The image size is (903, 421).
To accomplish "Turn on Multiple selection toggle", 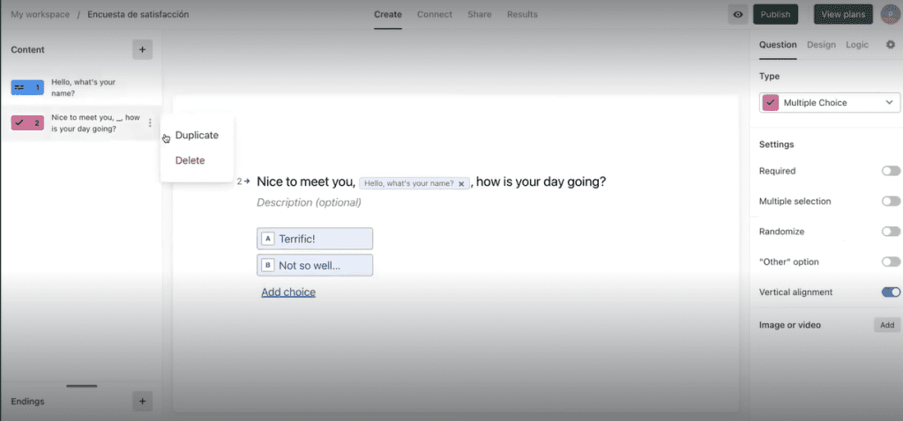I will [891, 202].
